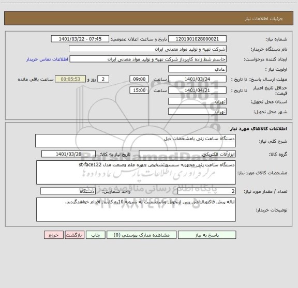The height and width of the screenshot is (288, 298).
Task: Click the شماره نیاز label
Action: [x=276, y=39]
